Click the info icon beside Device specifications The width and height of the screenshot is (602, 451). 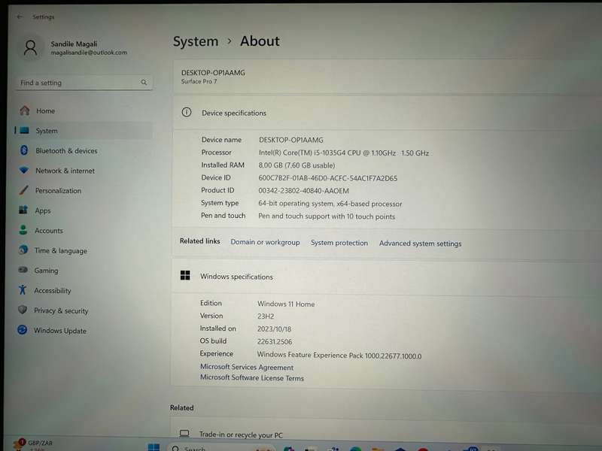click(186, 112)
